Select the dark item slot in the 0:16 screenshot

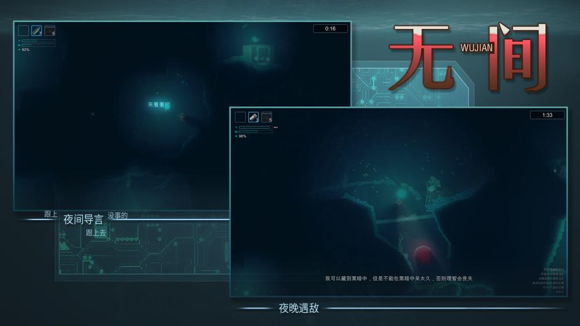[x=49, y=31]
